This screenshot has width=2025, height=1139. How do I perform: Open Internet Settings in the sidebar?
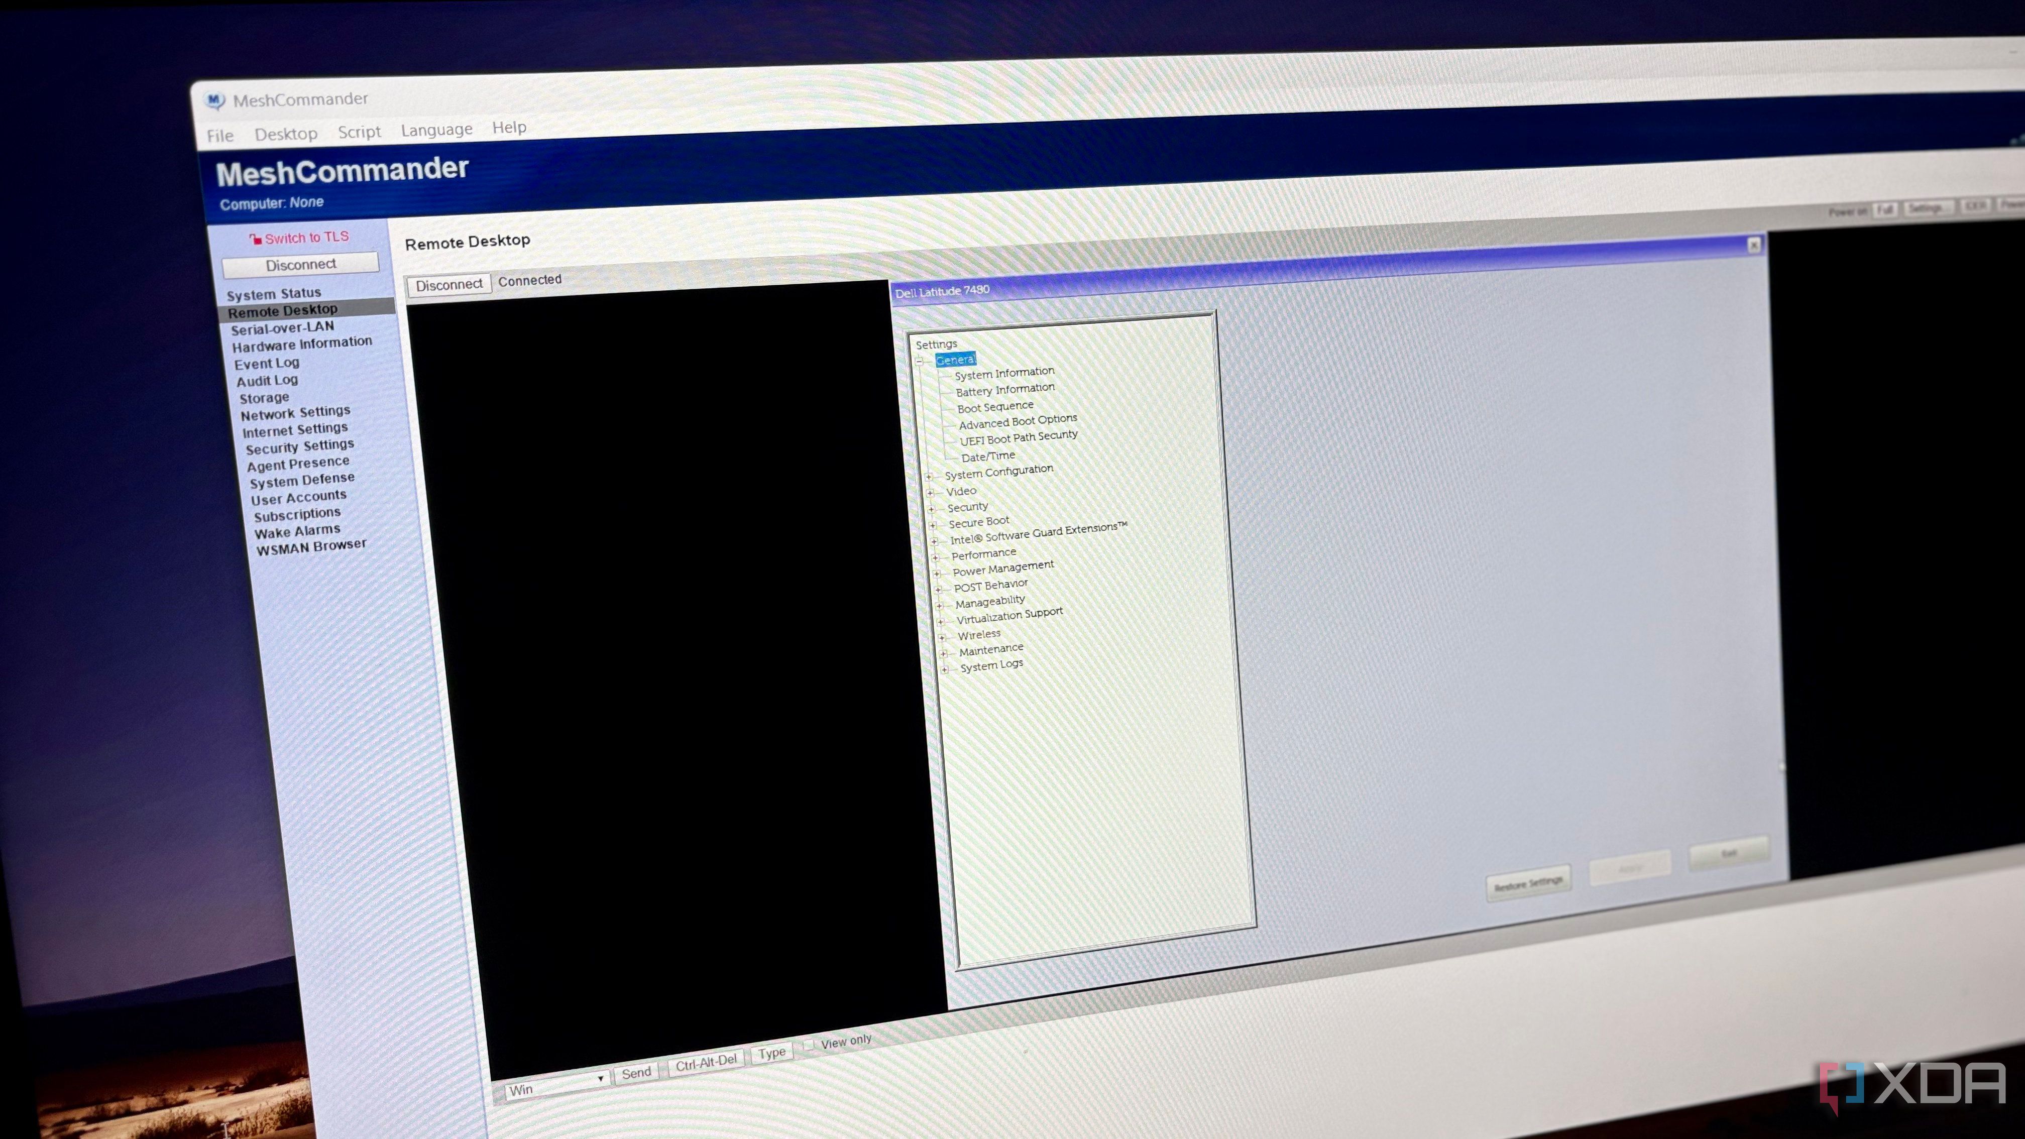(x=295, y=430)
